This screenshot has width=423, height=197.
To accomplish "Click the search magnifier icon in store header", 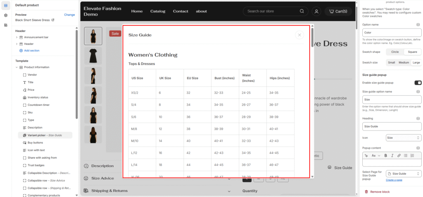I will 302,11.
